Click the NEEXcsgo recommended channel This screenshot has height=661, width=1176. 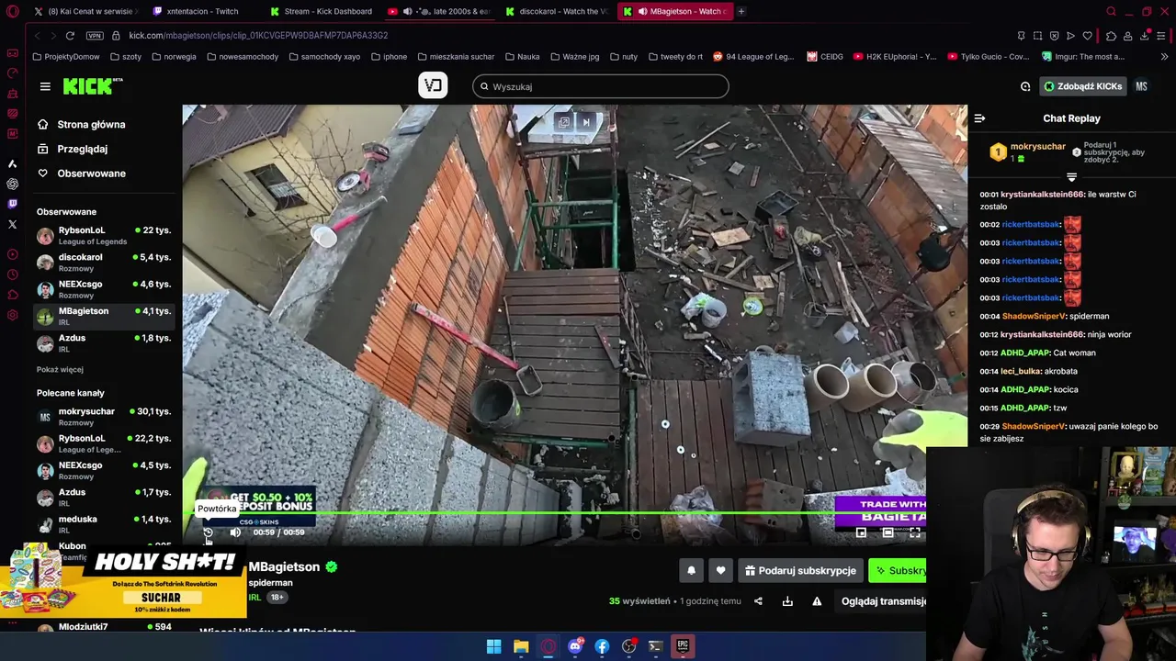[103, 470]
